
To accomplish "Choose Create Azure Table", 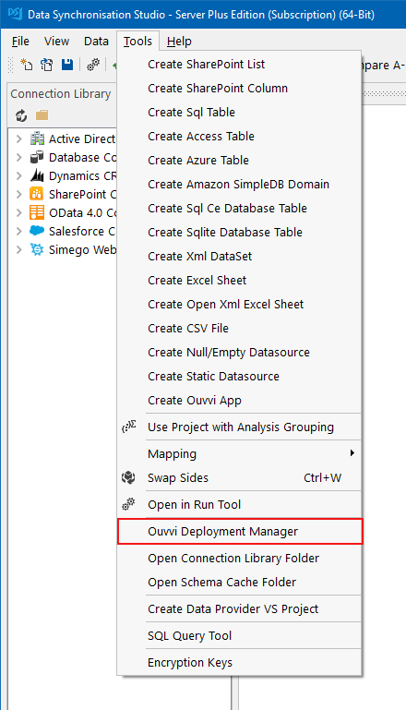I will pos(239,161).
